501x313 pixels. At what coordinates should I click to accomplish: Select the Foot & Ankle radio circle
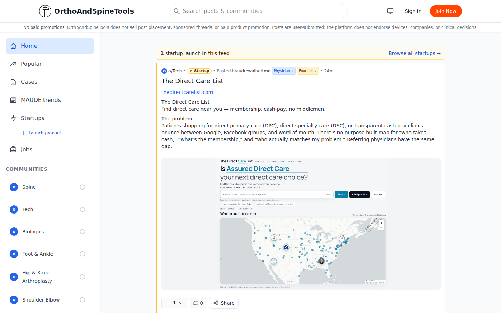click(82, 254)
